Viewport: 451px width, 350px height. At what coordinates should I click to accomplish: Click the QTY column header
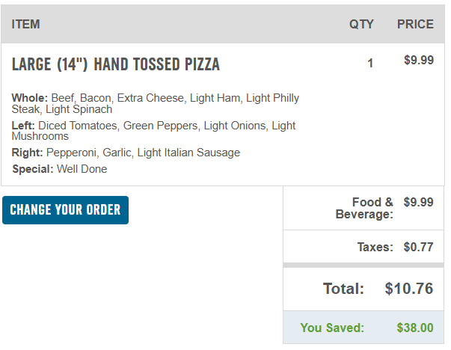click(361, 24)
